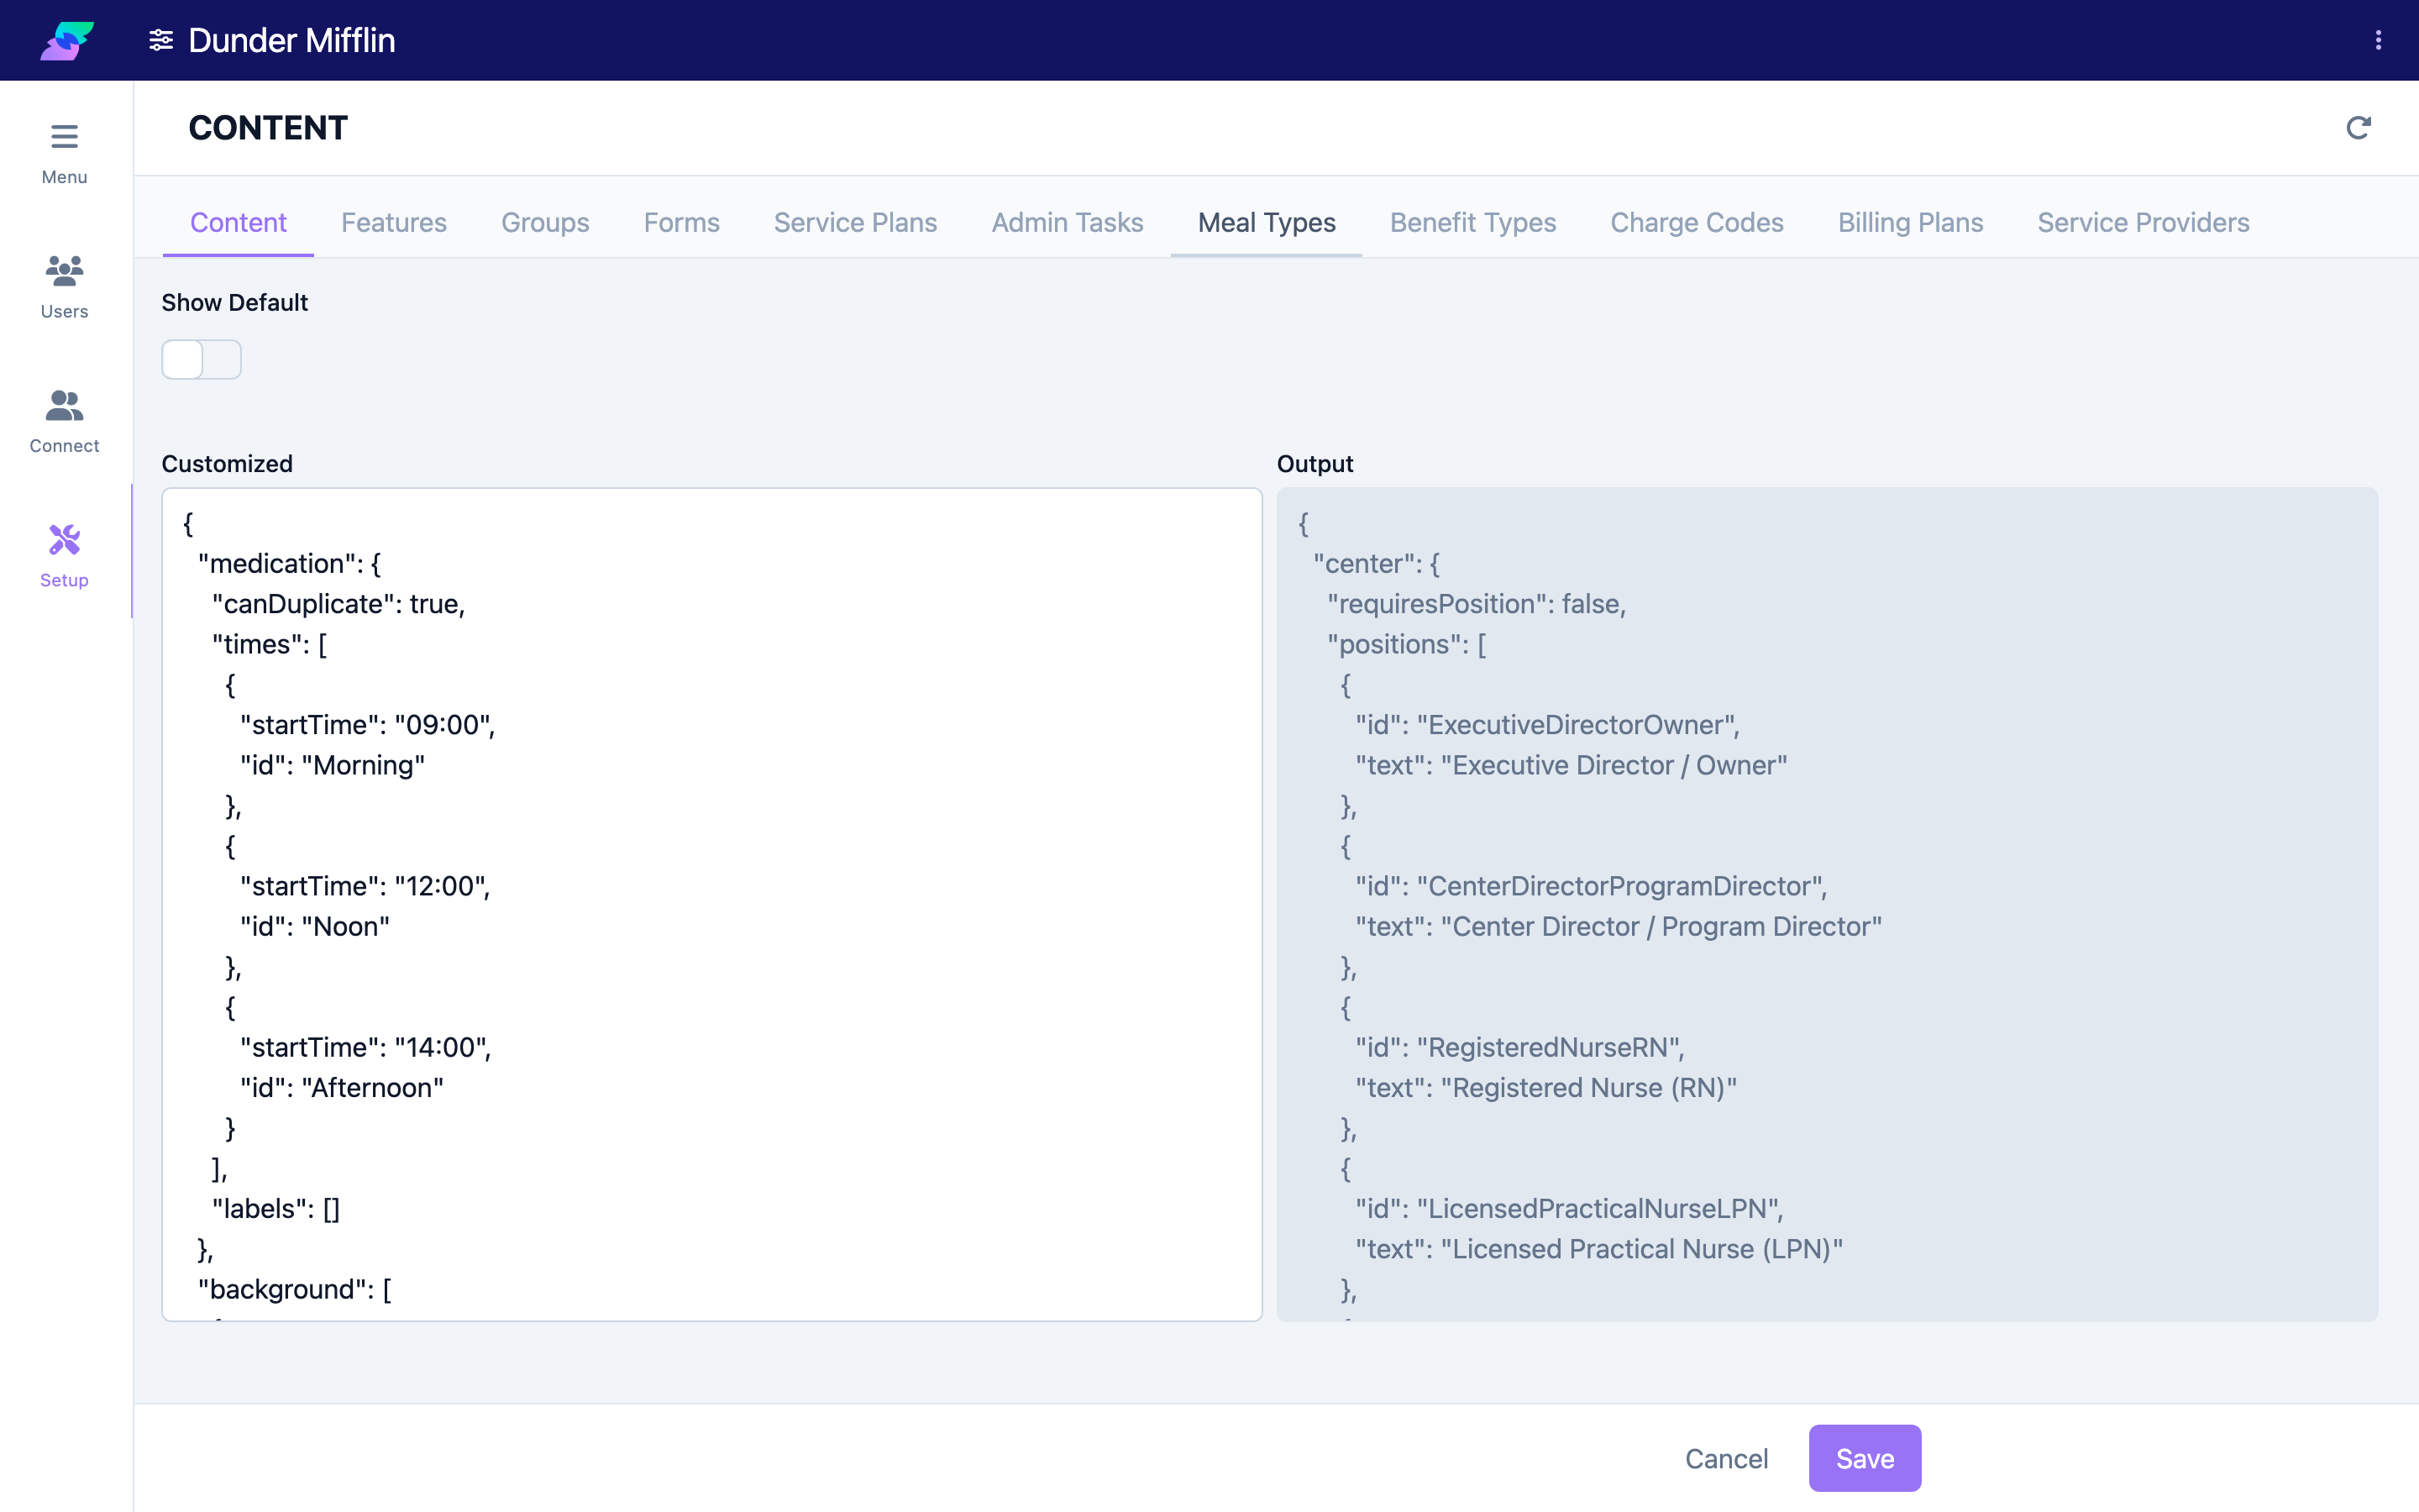Go to the Charge Codes tab
Screen dimensions: 2419x1512
point(1697,222)
